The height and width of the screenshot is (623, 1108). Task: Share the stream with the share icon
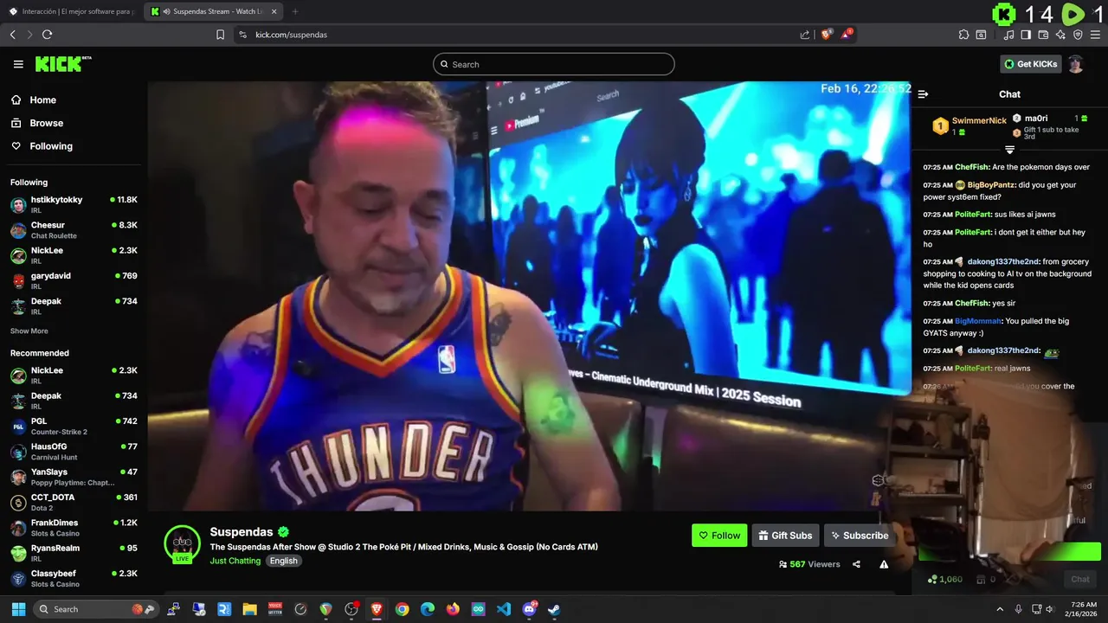tap(856, 564)
